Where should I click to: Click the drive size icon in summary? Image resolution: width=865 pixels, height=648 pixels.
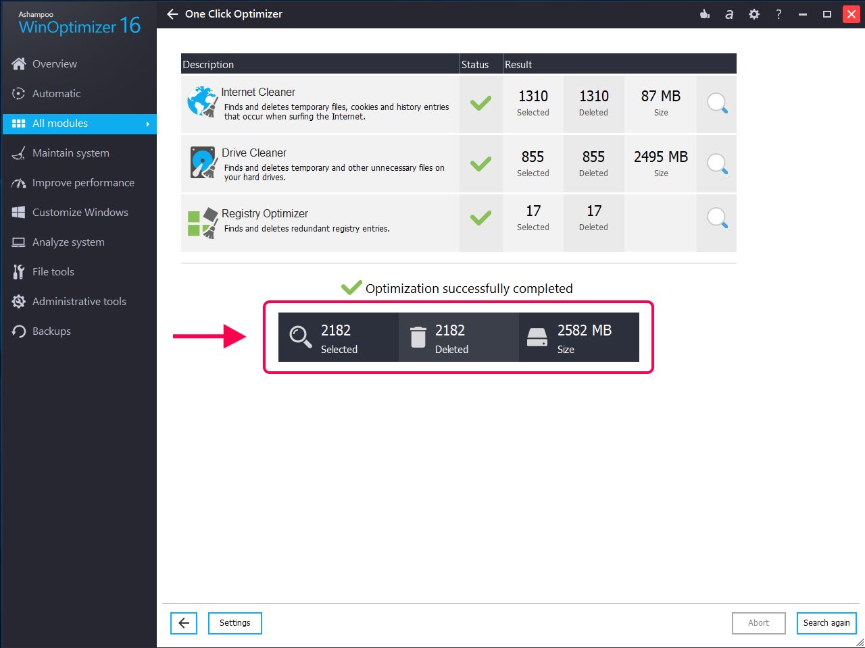click(537, 337)
